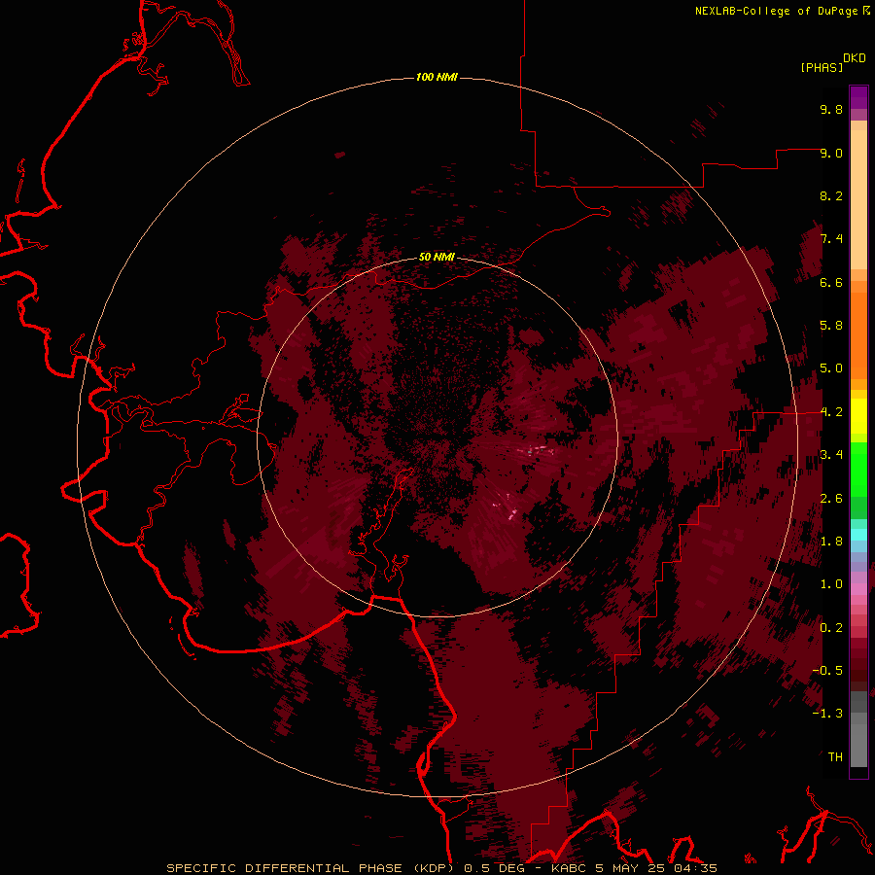Screen dimensions: 875x875
Task: Pick the yellow swatch in the color bar
Action: pos(858,416)
